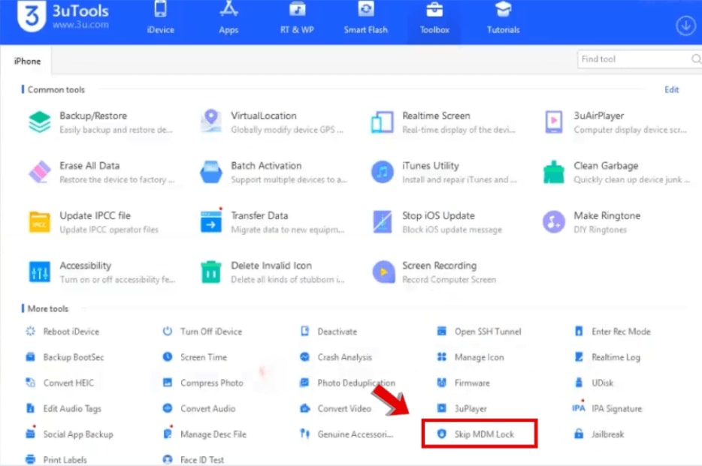
Task: Switch to the iDevice tab
Action: coord(160,18)
